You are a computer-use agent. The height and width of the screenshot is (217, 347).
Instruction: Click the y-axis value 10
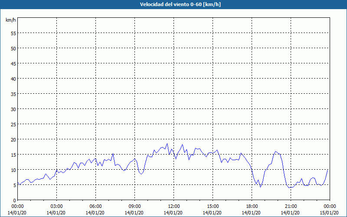(x=13, y=170)
